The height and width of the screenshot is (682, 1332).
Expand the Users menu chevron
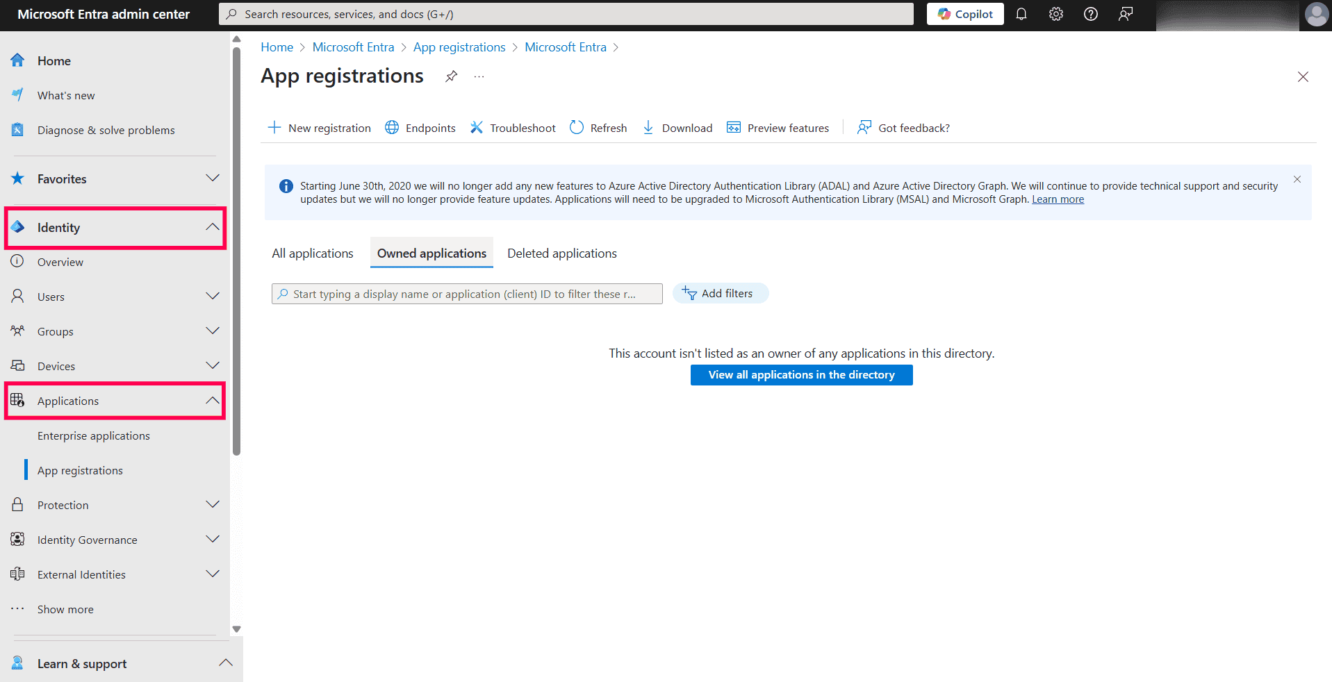pyautogui.click(x=213, y=297)
